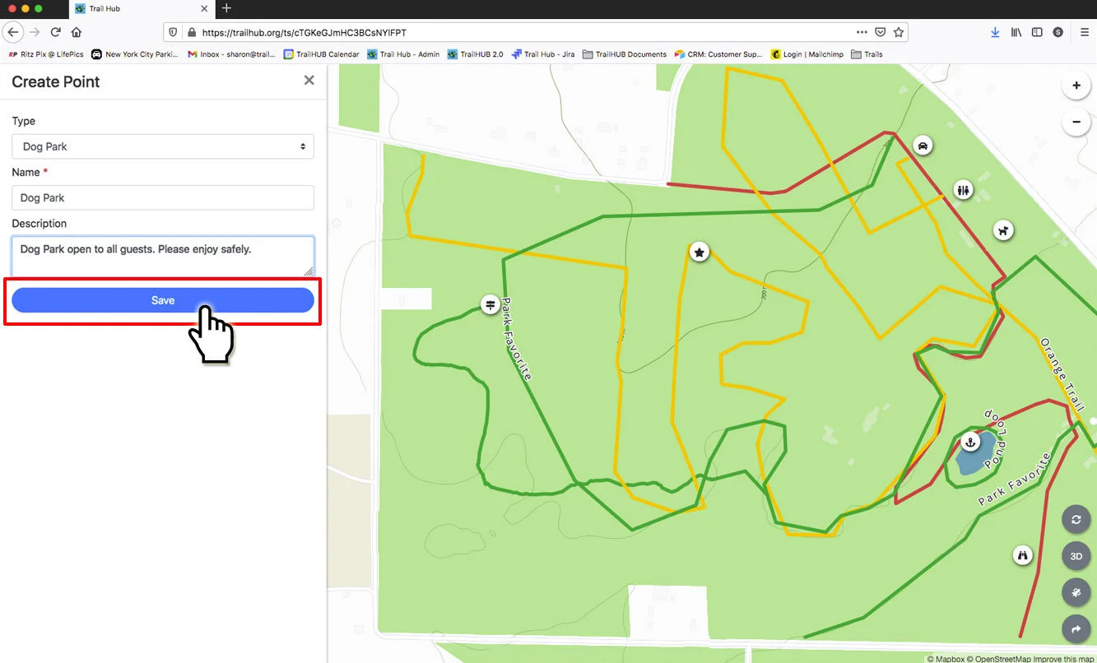Click the anchor icon on the pond

pos(970,443)
